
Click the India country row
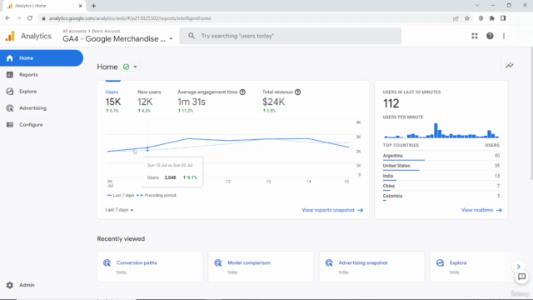441,177
